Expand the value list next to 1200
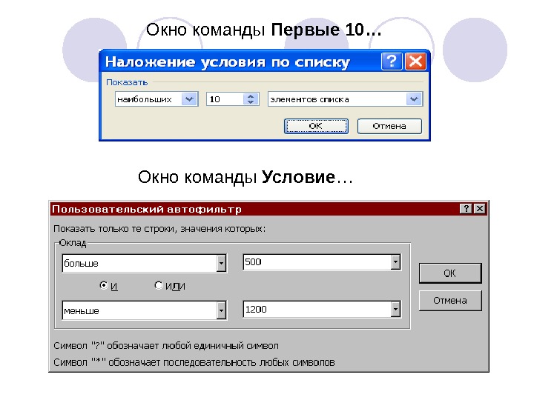 (395, 309)
